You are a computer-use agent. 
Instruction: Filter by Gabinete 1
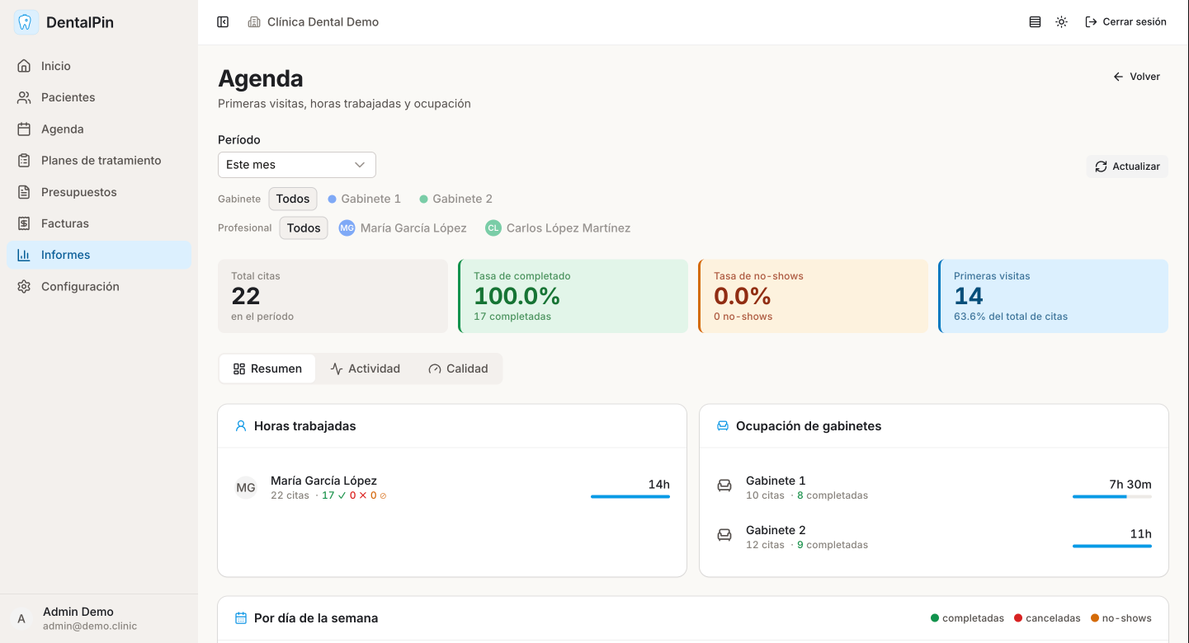364,199
